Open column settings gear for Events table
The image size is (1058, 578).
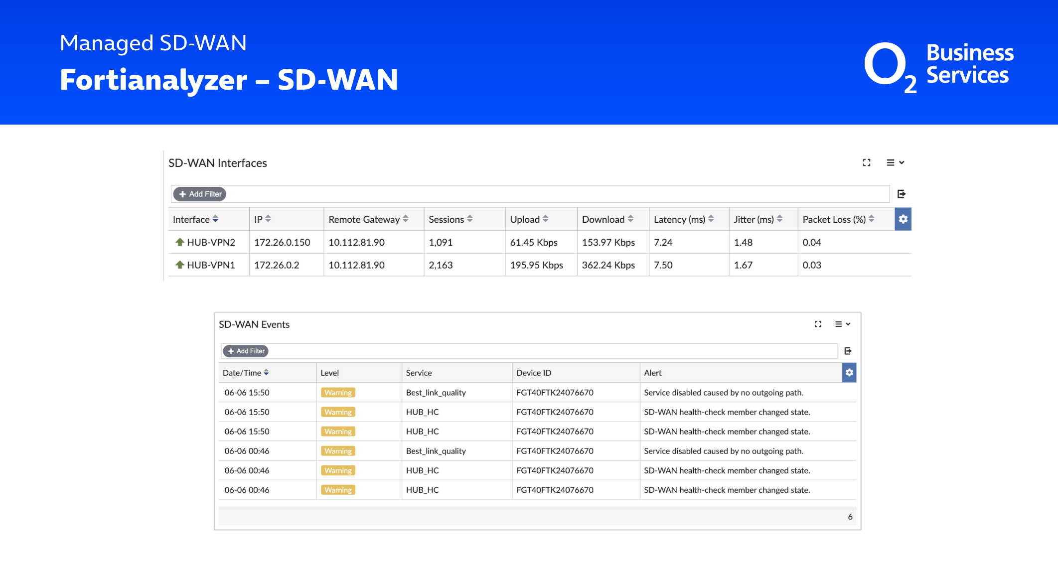[849, 373]
